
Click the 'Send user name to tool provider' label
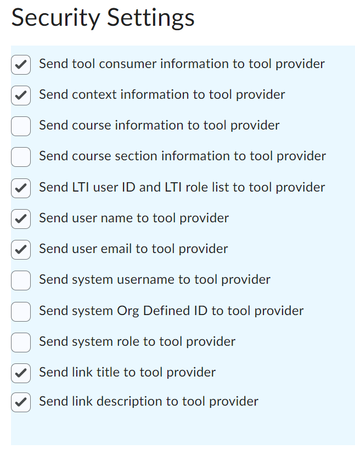[134, 218]
